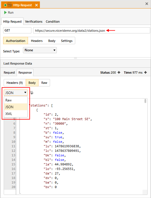The width and height of the screenshot is (151, 198).
Task: Switch to the Request tab in response data
Action: coord(9,73)
